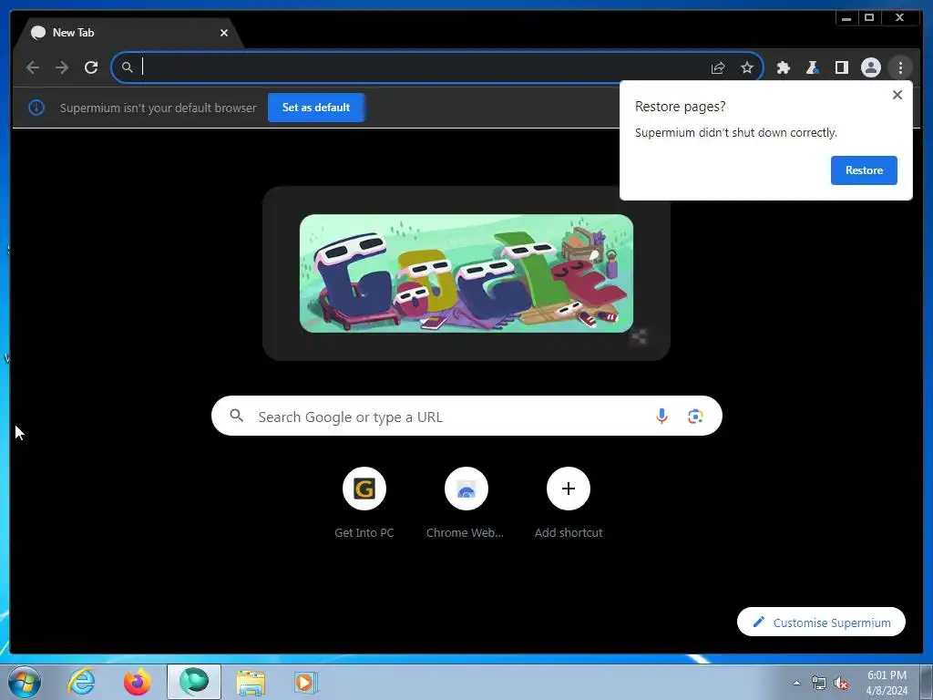Share the Google Doodle
This screenshot has width=933, height=700.
click(639, 336)
